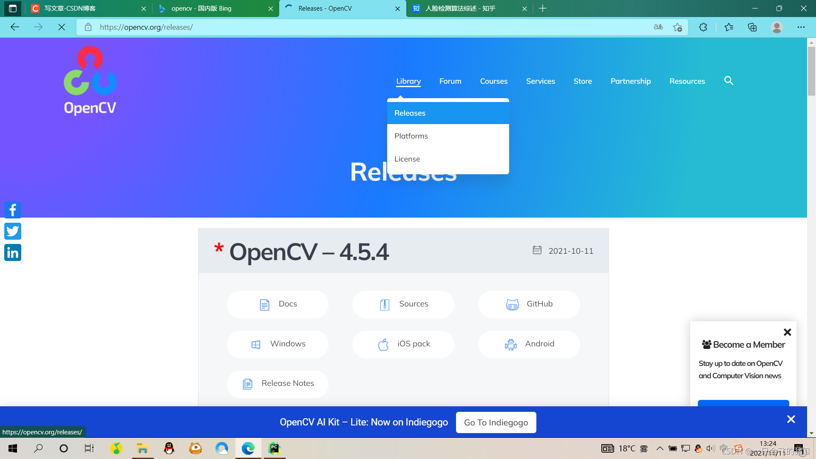The height and width of the screenshot is (459, 816).
Task: Open the Services menu item
Action: tap(540, 81)
